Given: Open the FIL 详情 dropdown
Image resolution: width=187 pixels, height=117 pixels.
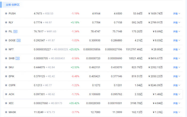Looking at the screenshot, I should point(177,31).
